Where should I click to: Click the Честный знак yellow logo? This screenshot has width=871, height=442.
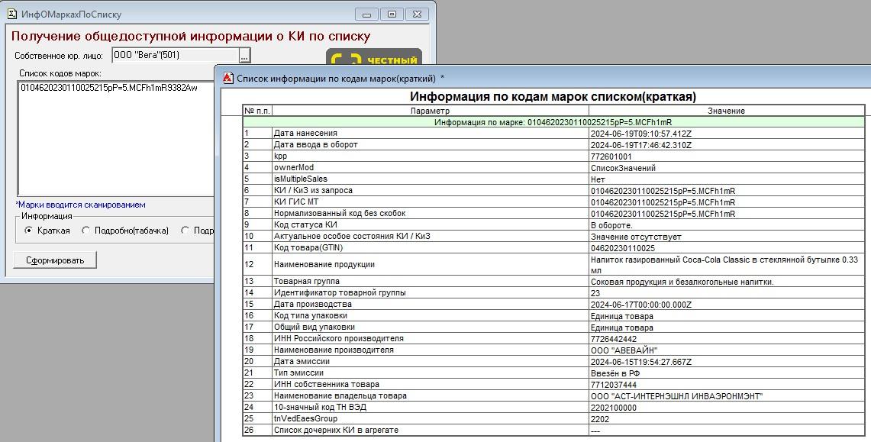(x=374, y=60)
